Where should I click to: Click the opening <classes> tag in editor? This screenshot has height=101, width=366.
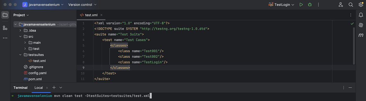click(119, 45)
